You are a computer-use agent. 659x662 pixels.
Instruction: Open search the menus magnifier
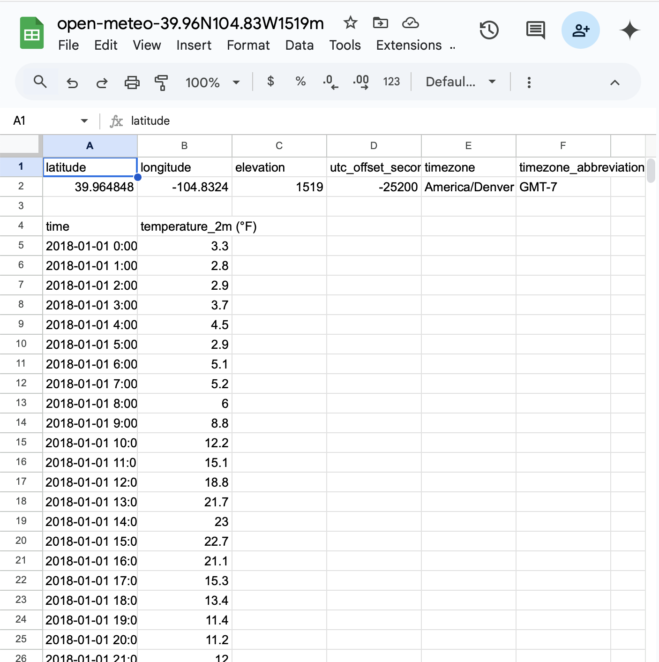click(40, 82)
